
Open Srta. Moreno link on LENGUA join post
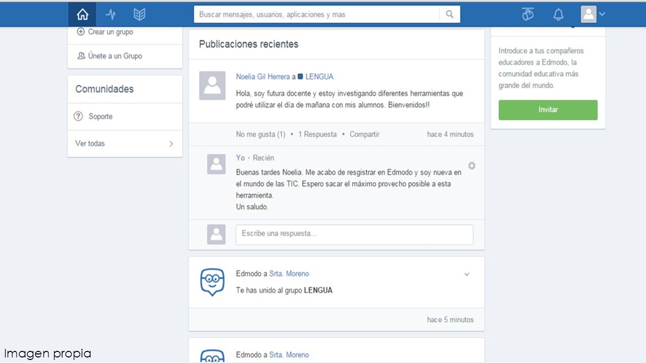pyautogui.click(x=289, y=274)
